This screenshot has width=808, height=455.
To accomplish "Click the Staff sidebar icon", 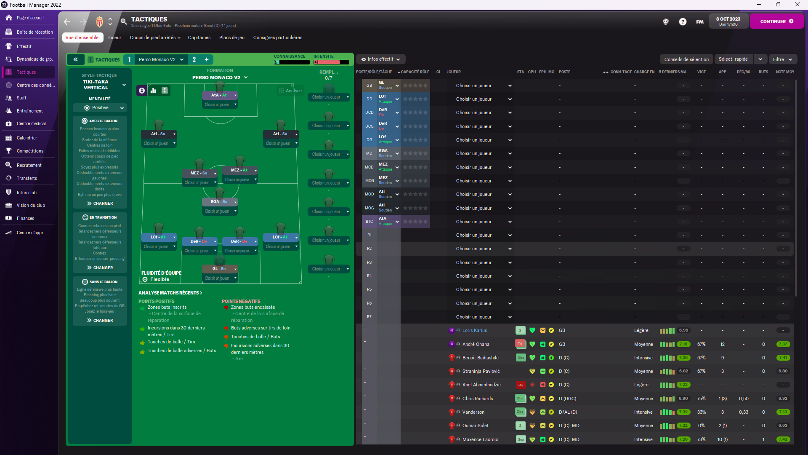I will pos(9,98).
